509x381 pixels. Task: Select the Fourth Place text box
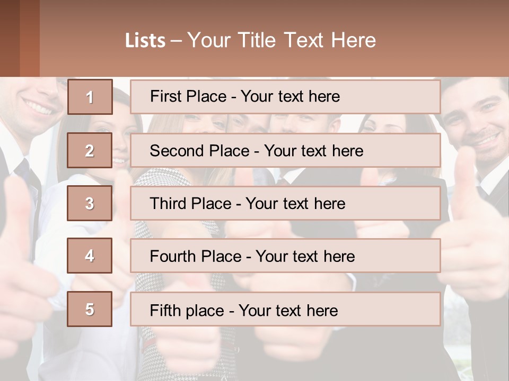click(285, 256)
